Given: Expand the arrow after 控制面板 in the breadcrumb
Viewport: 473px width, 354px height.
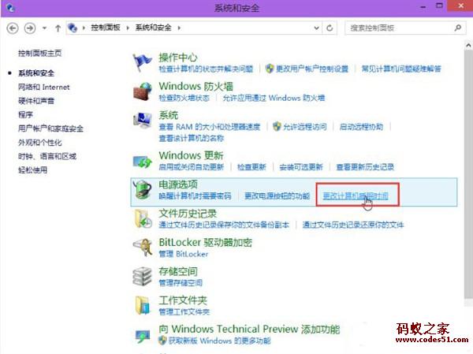Looking at the screenshot, I should (x=128, y=28).
